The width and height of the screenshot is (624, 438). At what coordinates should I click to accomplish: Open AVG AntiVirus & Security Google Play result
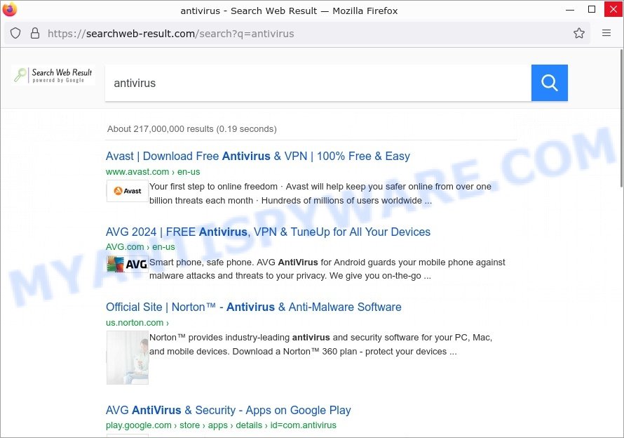click(x=229, y=410)
